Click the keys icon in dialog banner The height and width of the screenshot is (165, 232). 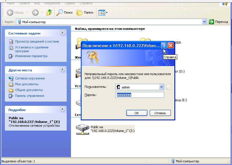pos(93,57)
